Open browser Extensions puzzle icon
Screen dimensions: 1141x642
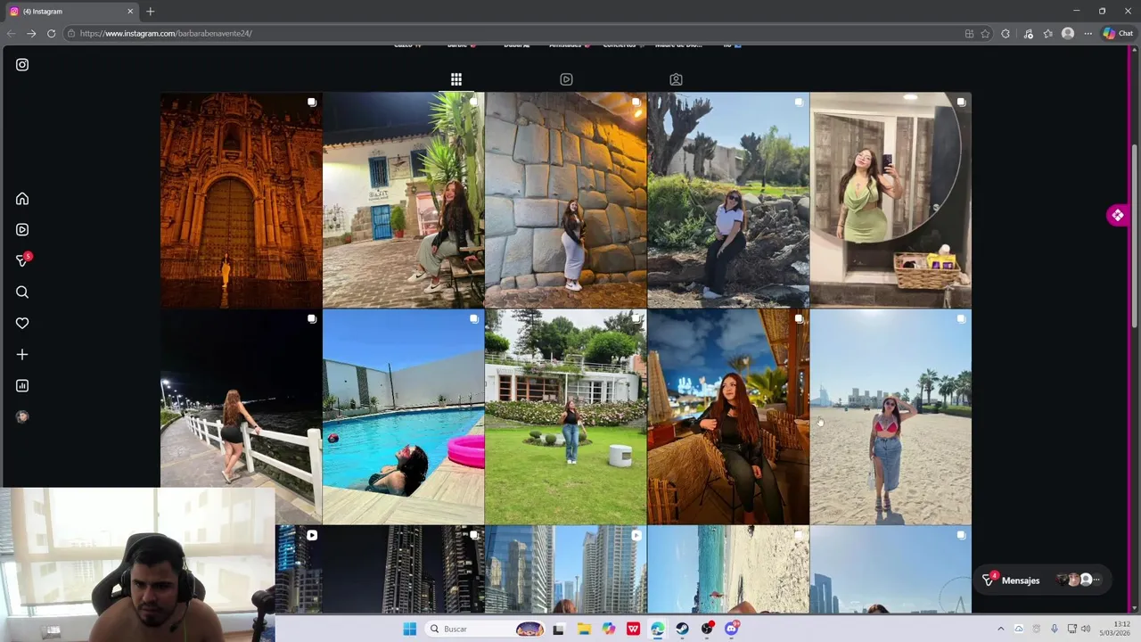[1006, 33]
